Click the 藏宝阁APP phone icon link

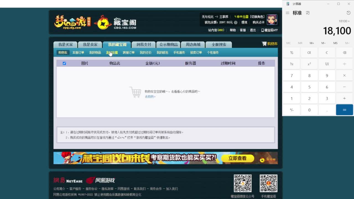(269, 30)
